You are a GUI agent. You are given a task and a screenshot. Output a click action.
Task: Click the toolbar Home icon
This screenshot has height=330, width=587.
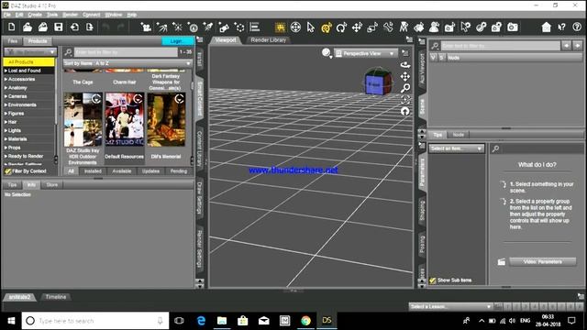[x=547, y=27]
